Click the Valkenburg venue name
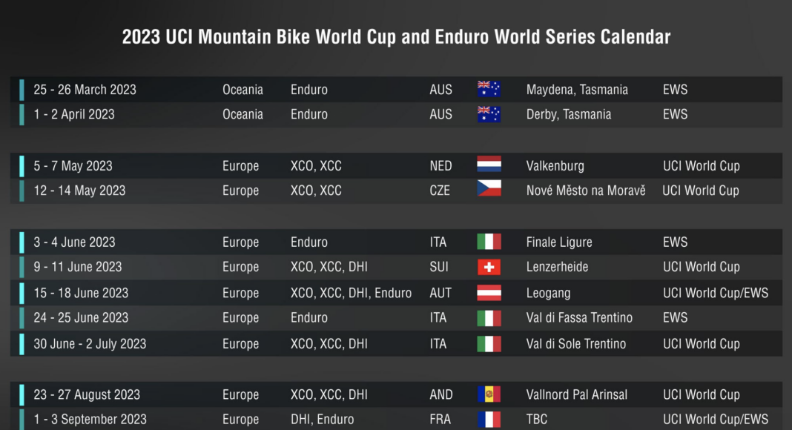 pos(555,166)
